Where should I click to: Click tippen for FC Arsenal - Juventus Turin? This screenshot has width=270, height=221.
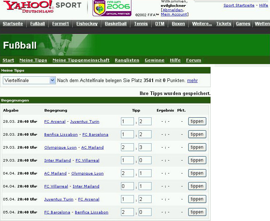pos(197,121)
